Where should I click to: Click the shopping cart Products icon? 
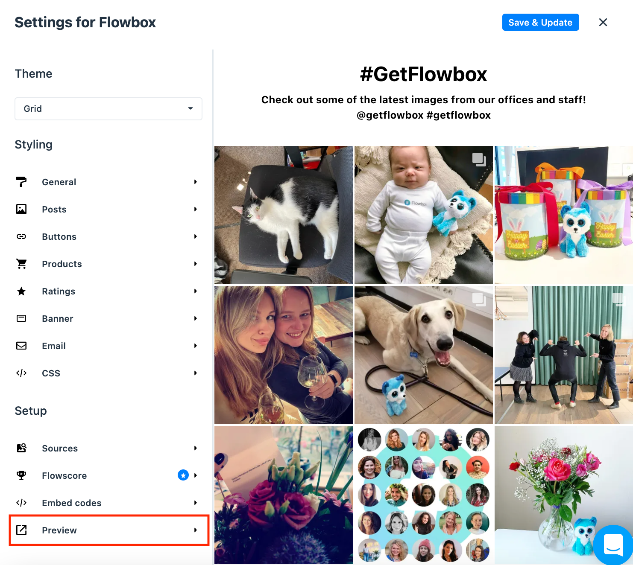(21, 264)
